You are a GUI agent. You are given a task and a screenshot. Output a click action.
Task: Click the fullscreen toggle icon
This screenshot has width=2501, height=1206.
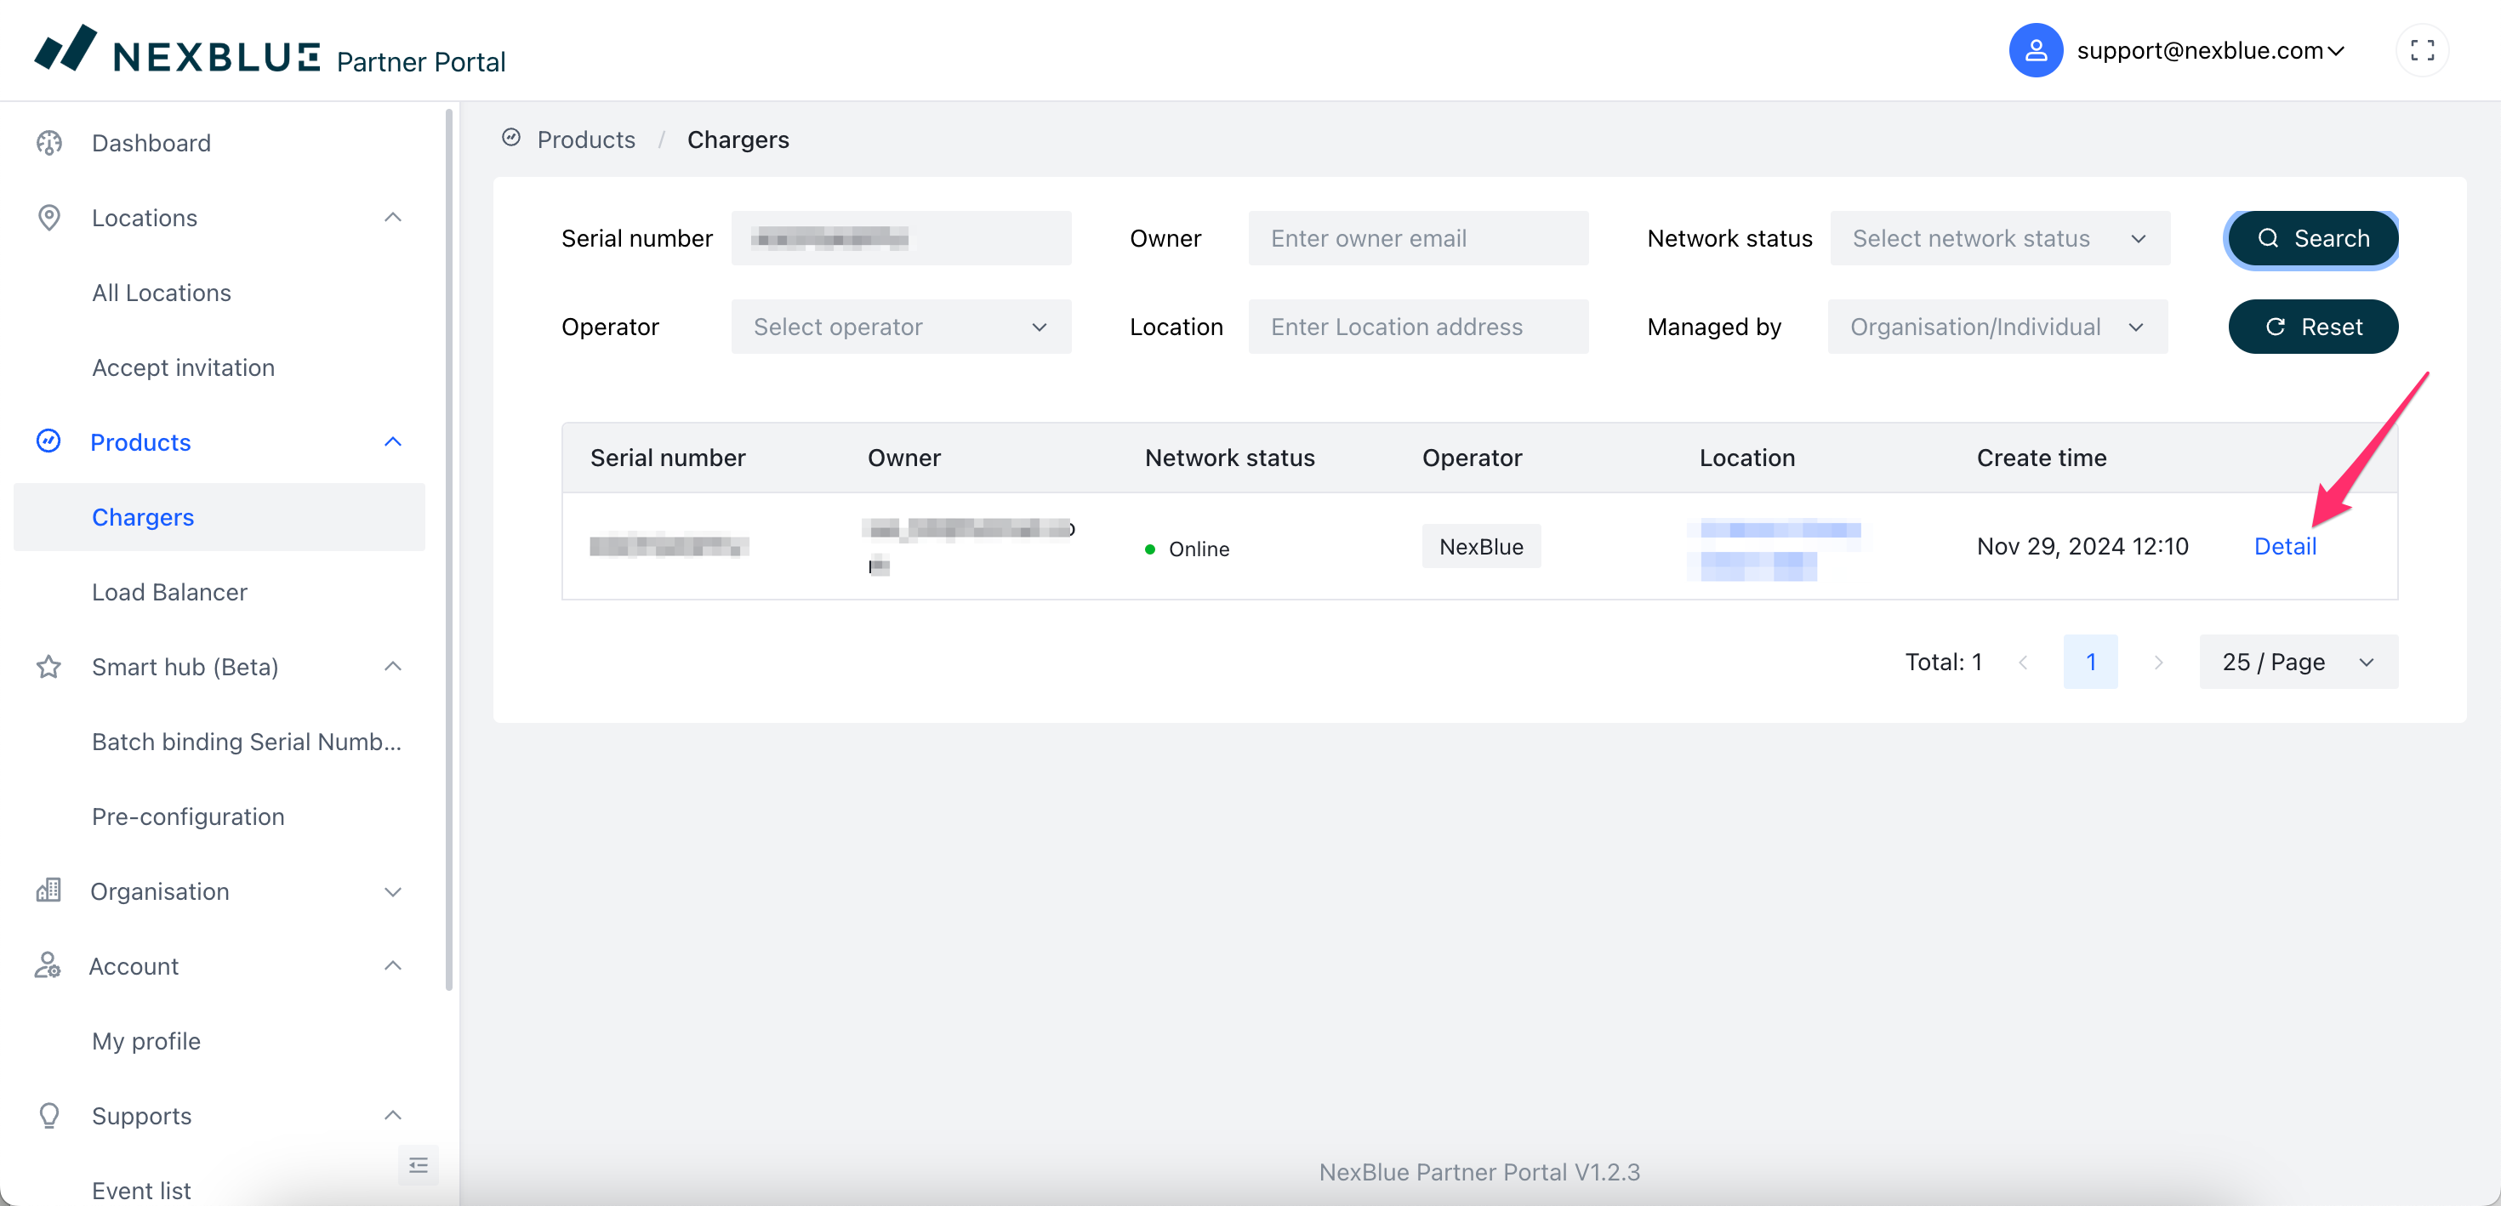click(2421, 50)
